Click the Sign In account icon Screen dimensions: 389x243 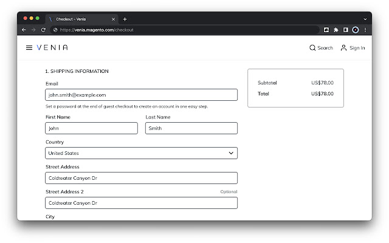coord(353,47)
